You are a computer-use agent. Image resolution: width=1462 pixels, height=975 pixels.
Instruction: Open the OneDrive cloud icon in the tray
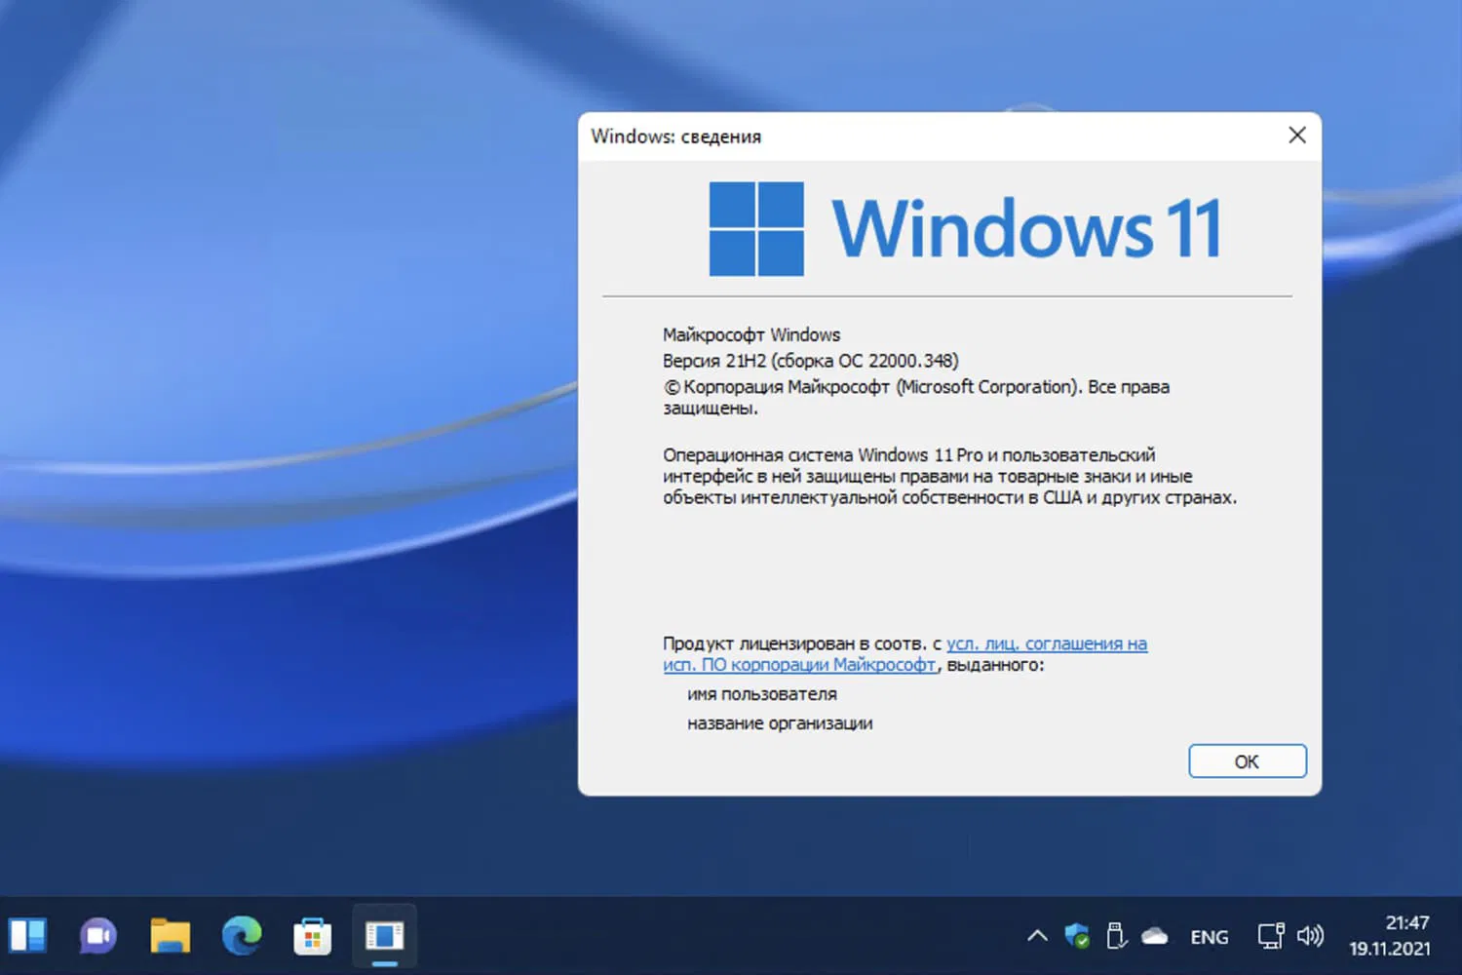1155,936
